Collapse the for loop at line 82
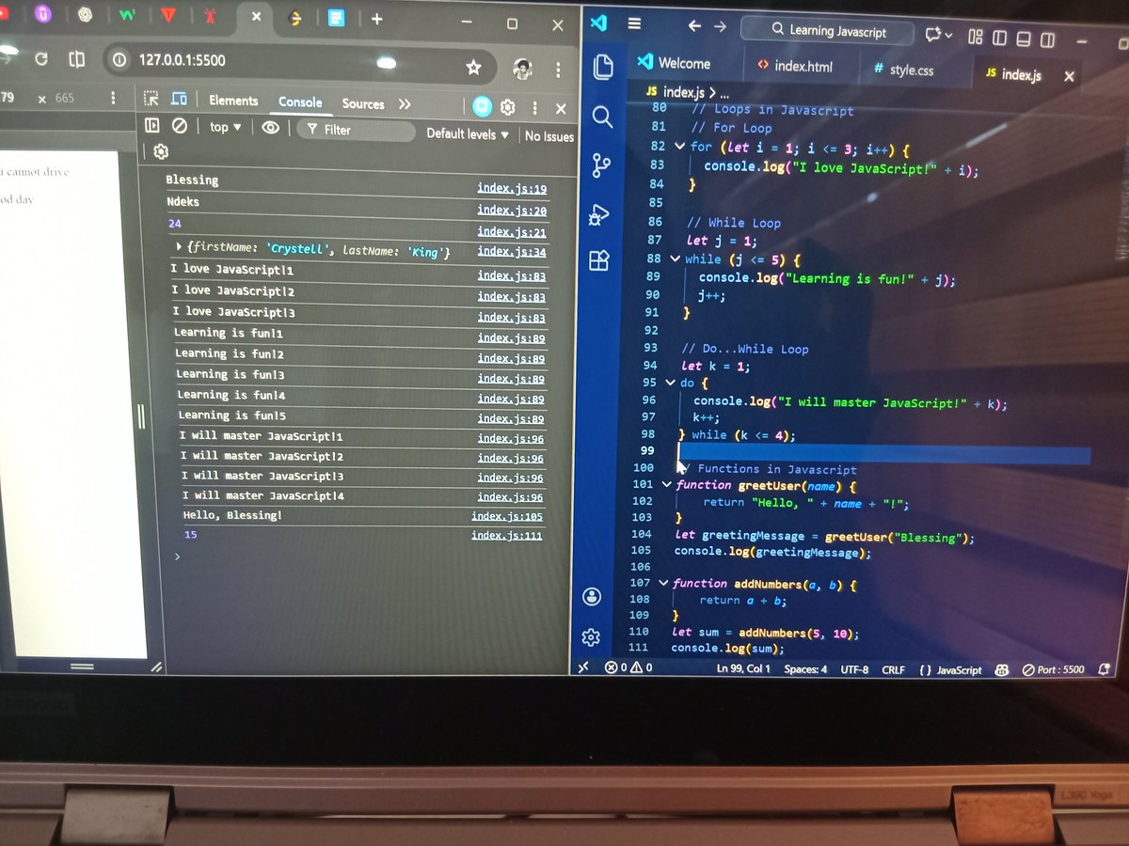 point(680,146)
